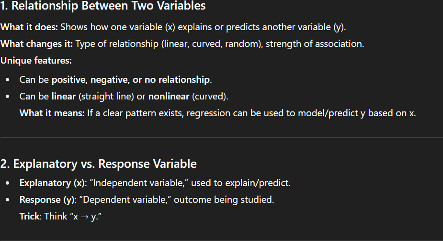Screen dimensions: 443x241
Task: Click the bold label What it means
Action: [x=52, y=113]
